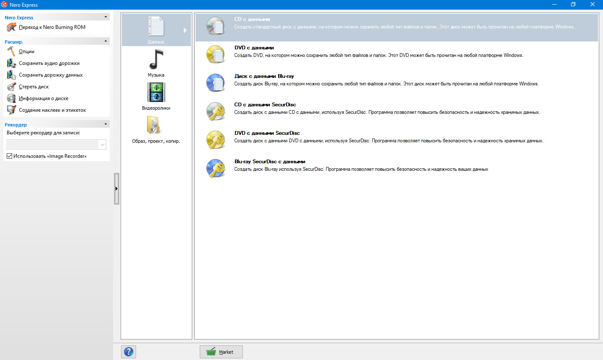Select the Образ, проект, копир. folder icon
This screenshot has width=603, height=360.
(154, 125)
